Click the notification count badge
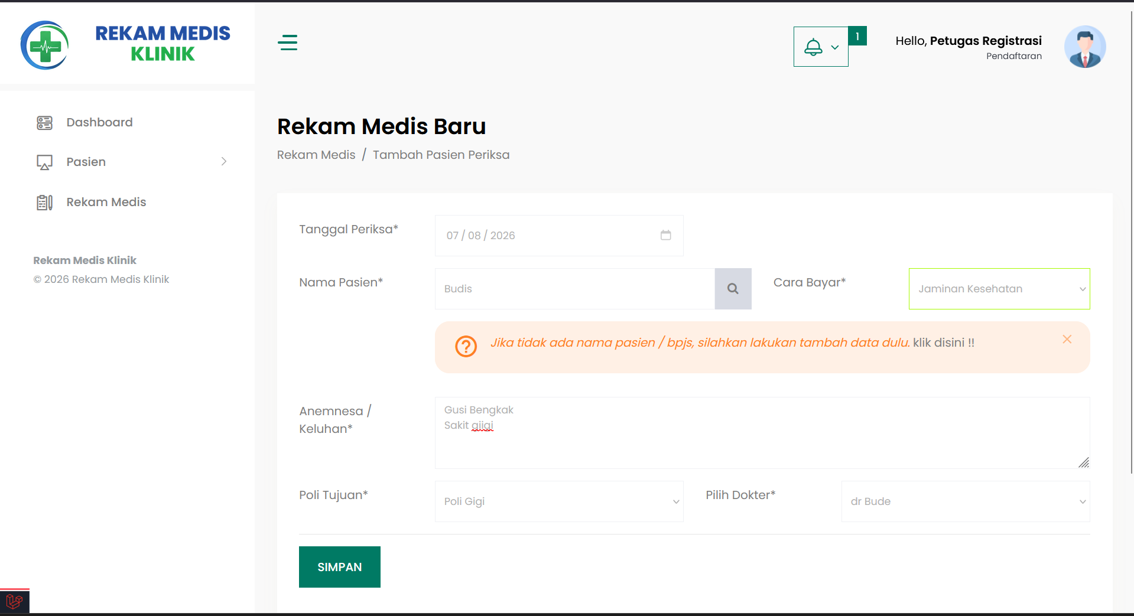 pyautogui.click(x=857, y=36)
